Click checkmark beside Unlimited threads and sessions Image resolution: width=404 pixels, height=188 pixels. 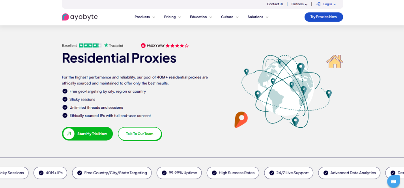click(x=65, y=107)
